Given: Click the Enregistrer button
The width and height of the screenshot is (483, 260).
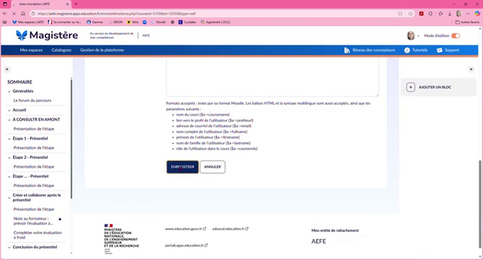Looking at the screenshot, I should point(182,167).
